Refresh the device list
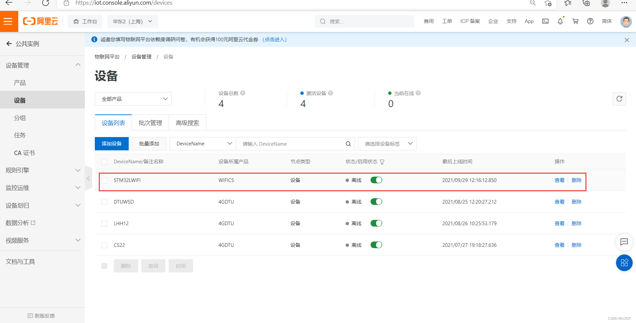Screen dimensions: 636x323 (x=619, y=99)
